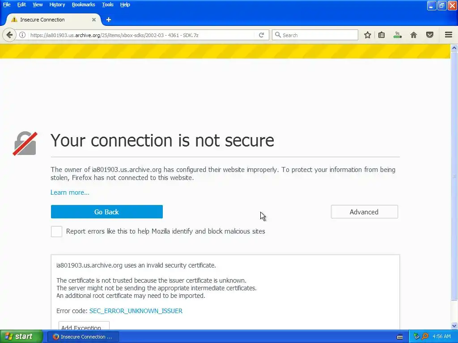This screenshot has width=458, height=343.
Task: Click the back arrow navigation button
Action: [x=9, y=35]
